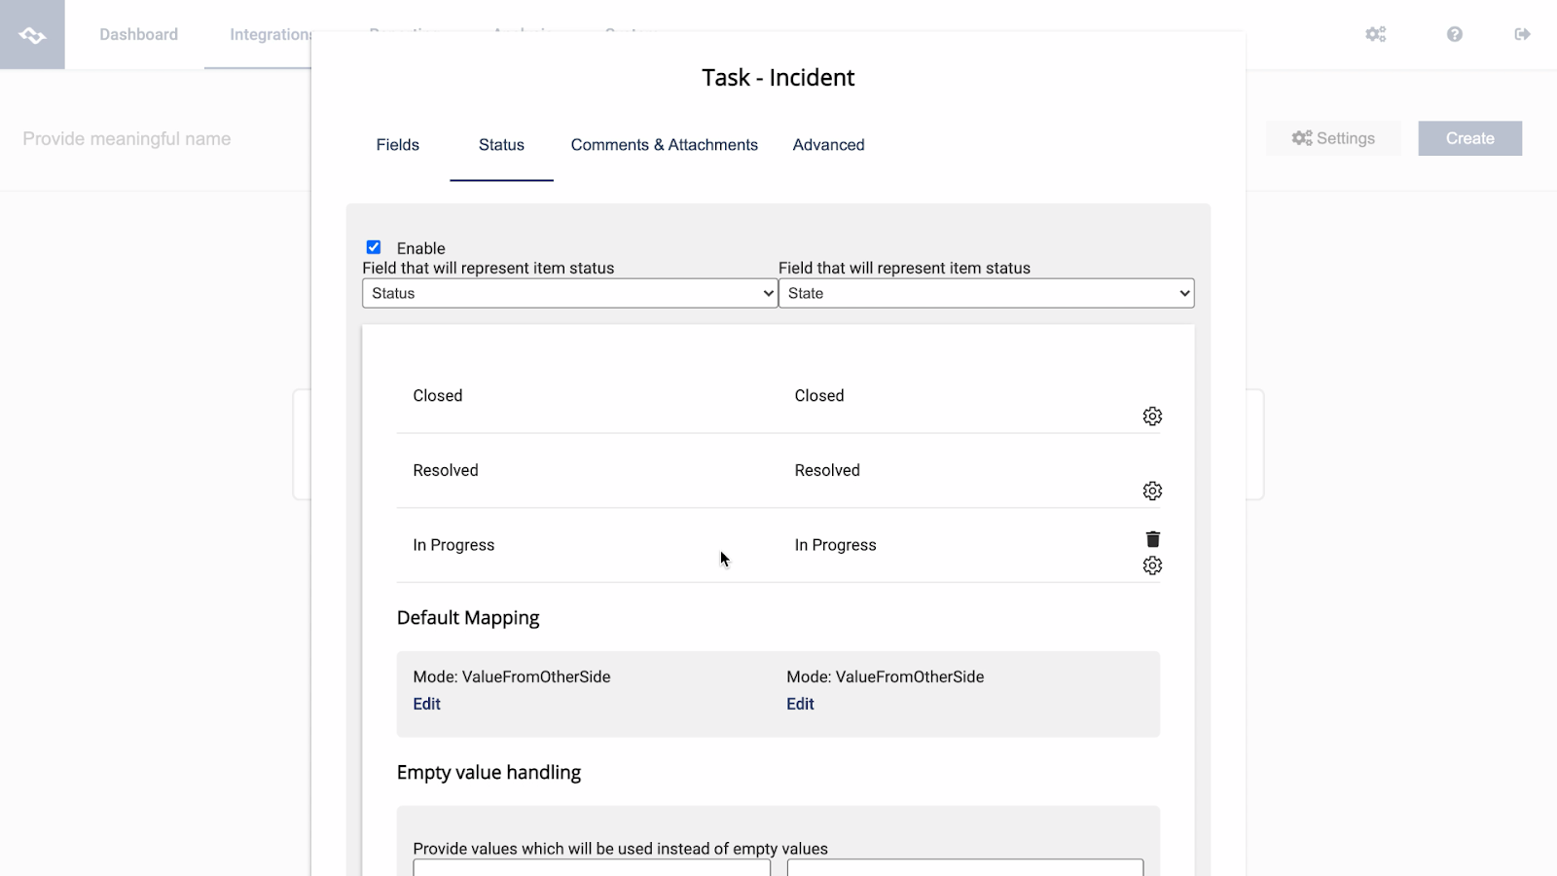The width and height of the screenshot is (1557, 876).
Task: Open the gear icon for the In Progress mapping
Action: click(x=1152, y=566)
